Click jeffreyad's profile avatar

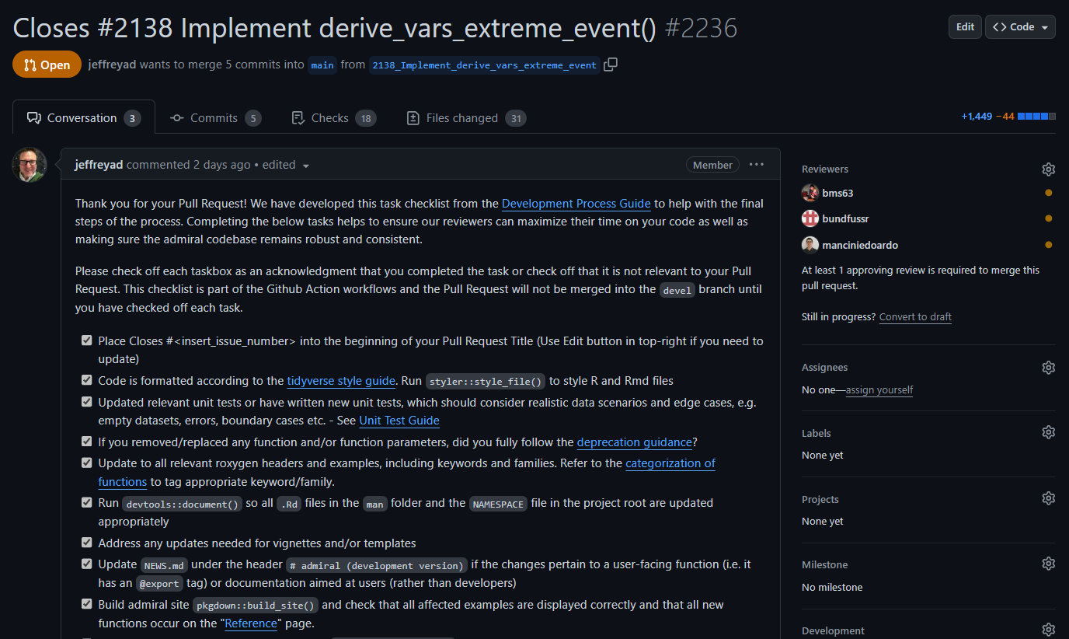(x=30, y=165)
